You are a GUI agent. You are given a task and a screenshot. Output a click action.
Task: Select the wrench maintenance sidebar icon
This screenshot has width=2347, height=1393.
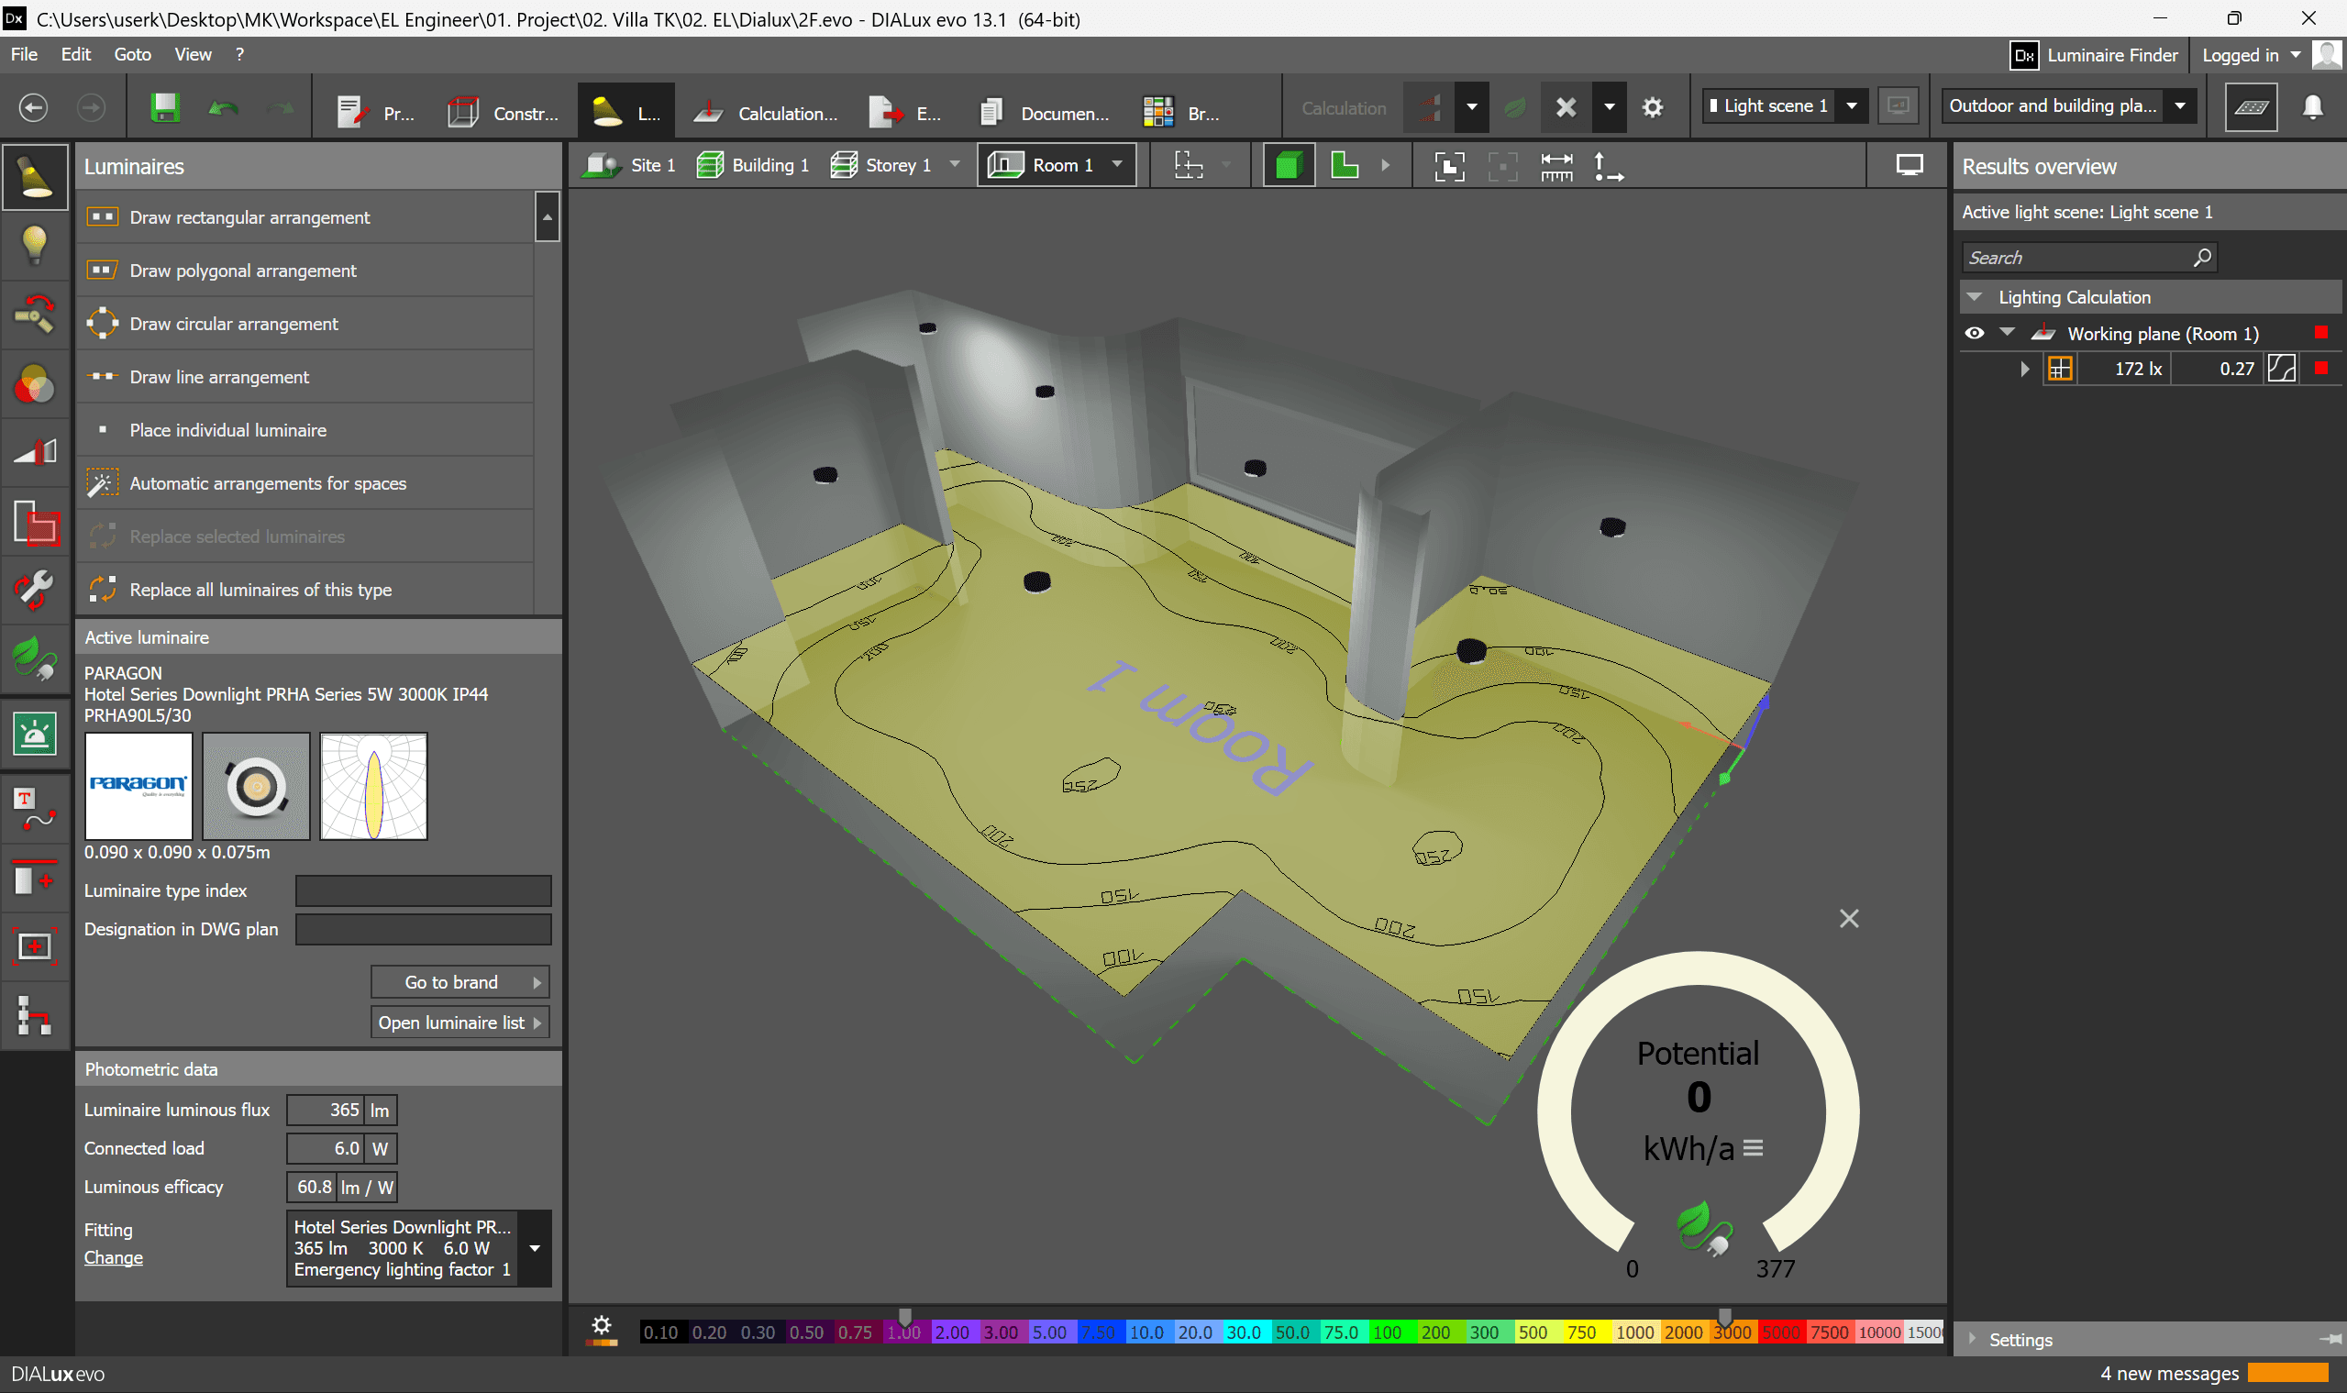(35, 590)
